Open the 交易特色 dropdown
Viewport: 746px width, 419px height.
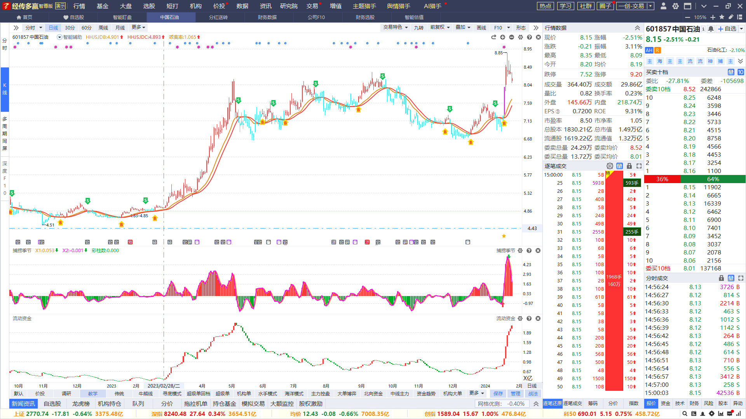click(396, 27)
